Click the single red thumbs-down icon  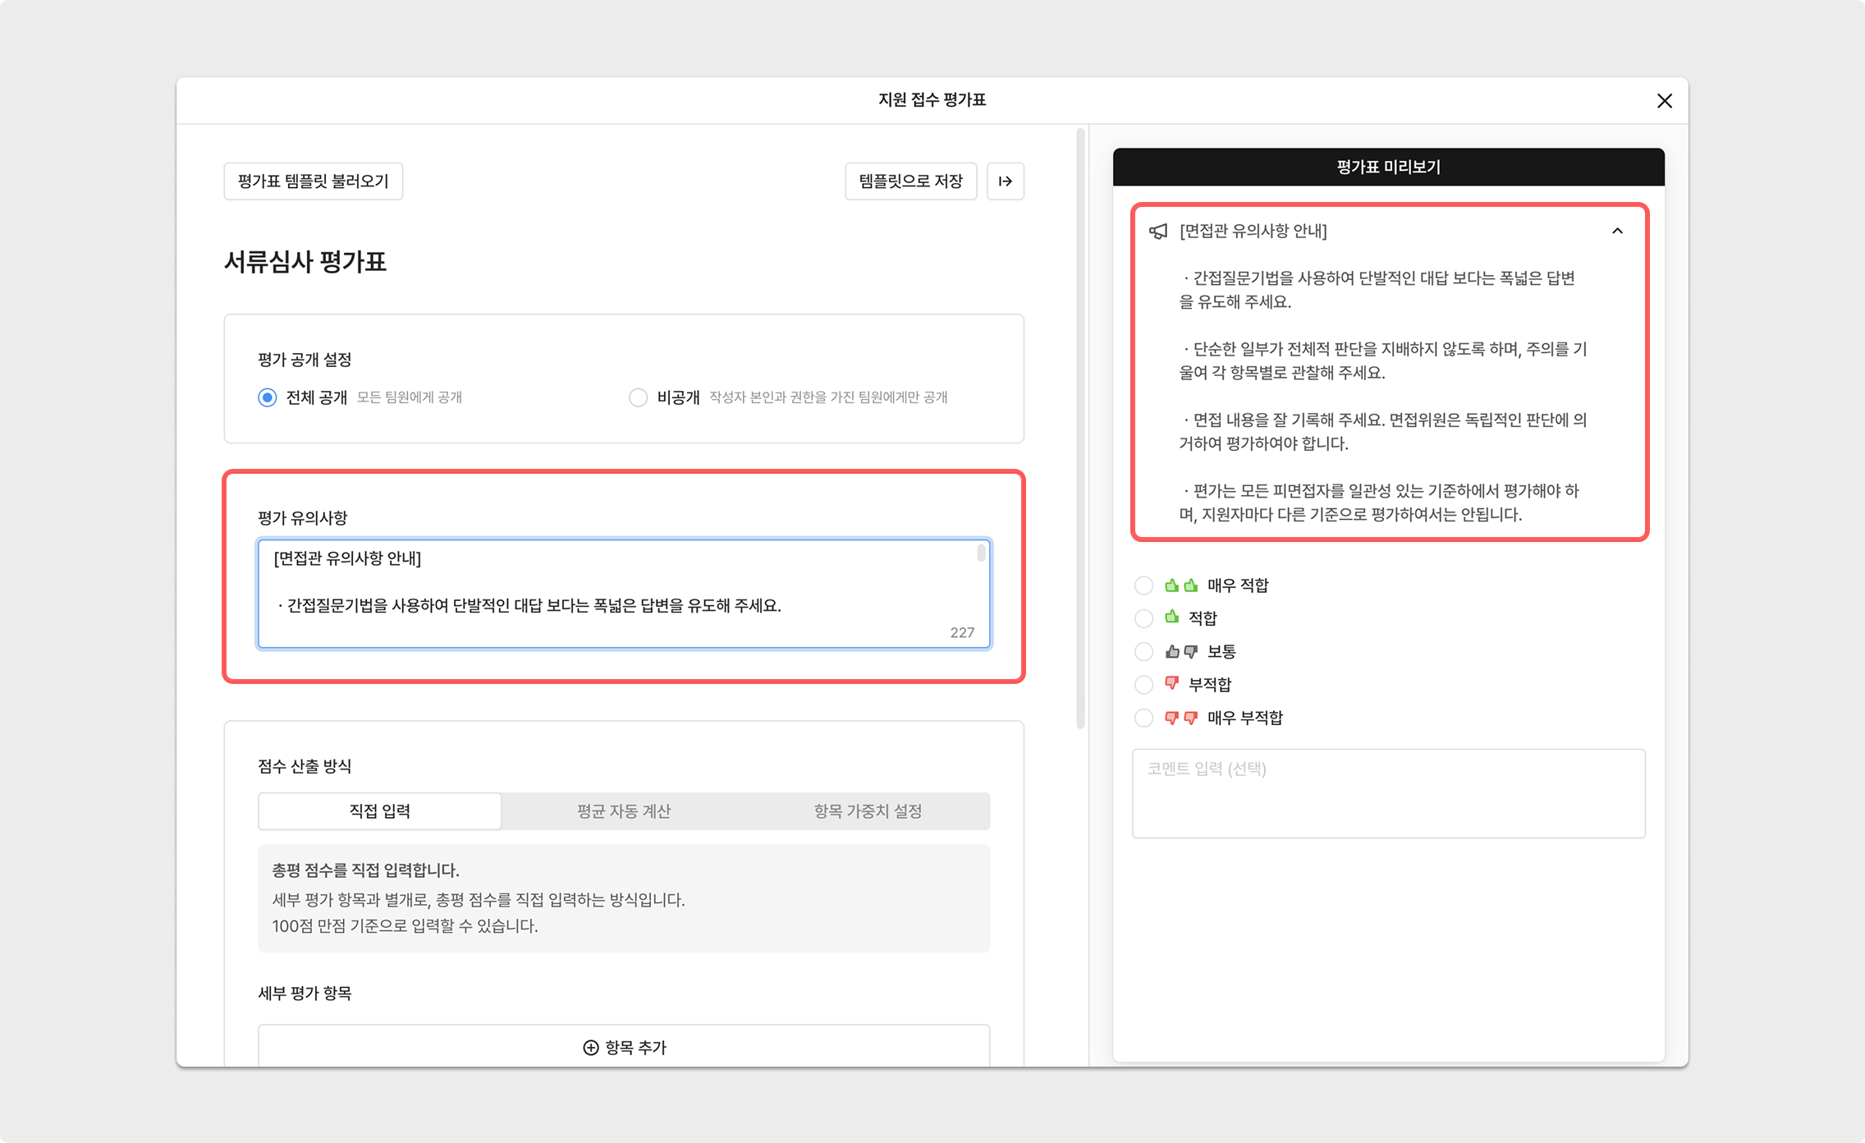tap(1172, 684)
